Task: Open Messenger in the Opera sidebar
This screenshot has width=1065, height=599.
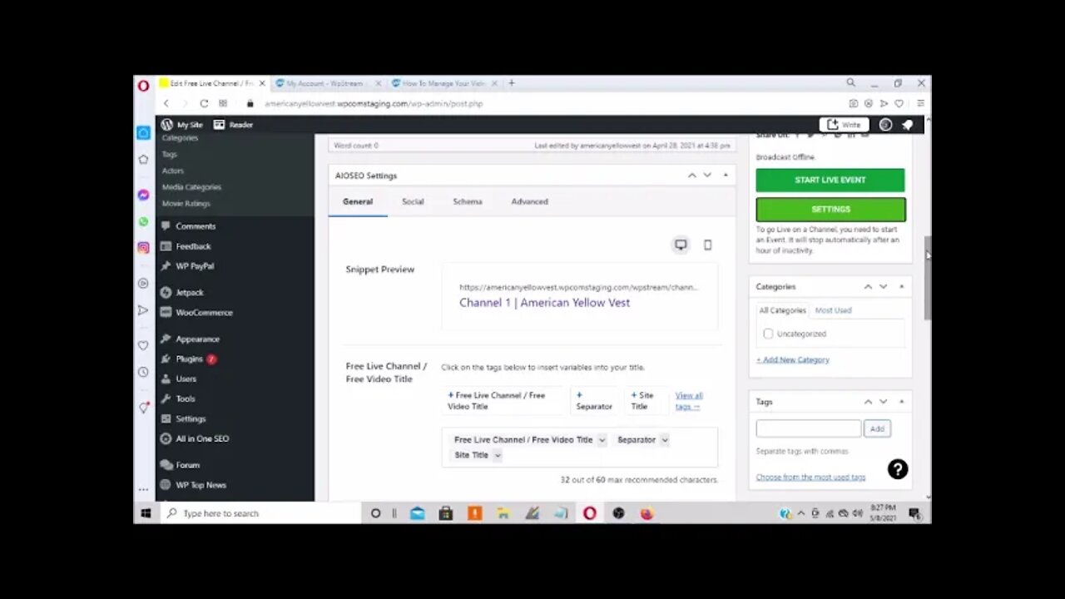Action: 143,195
